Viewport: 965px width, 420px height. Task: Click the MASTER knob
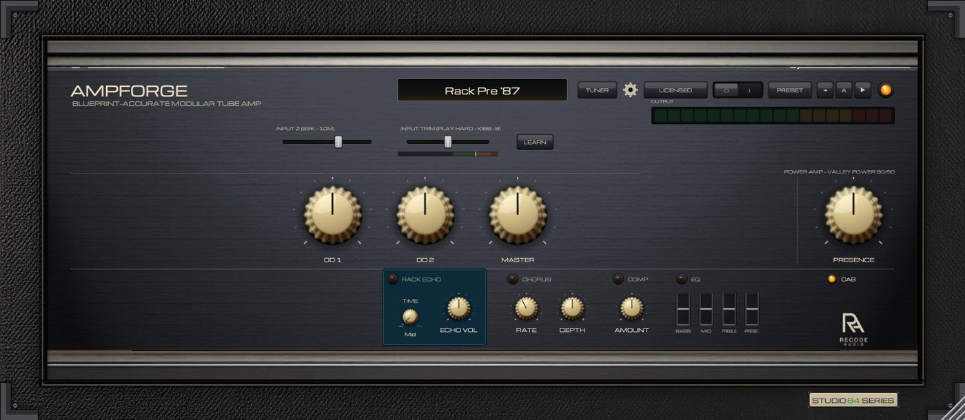click(x=518, y=215)
